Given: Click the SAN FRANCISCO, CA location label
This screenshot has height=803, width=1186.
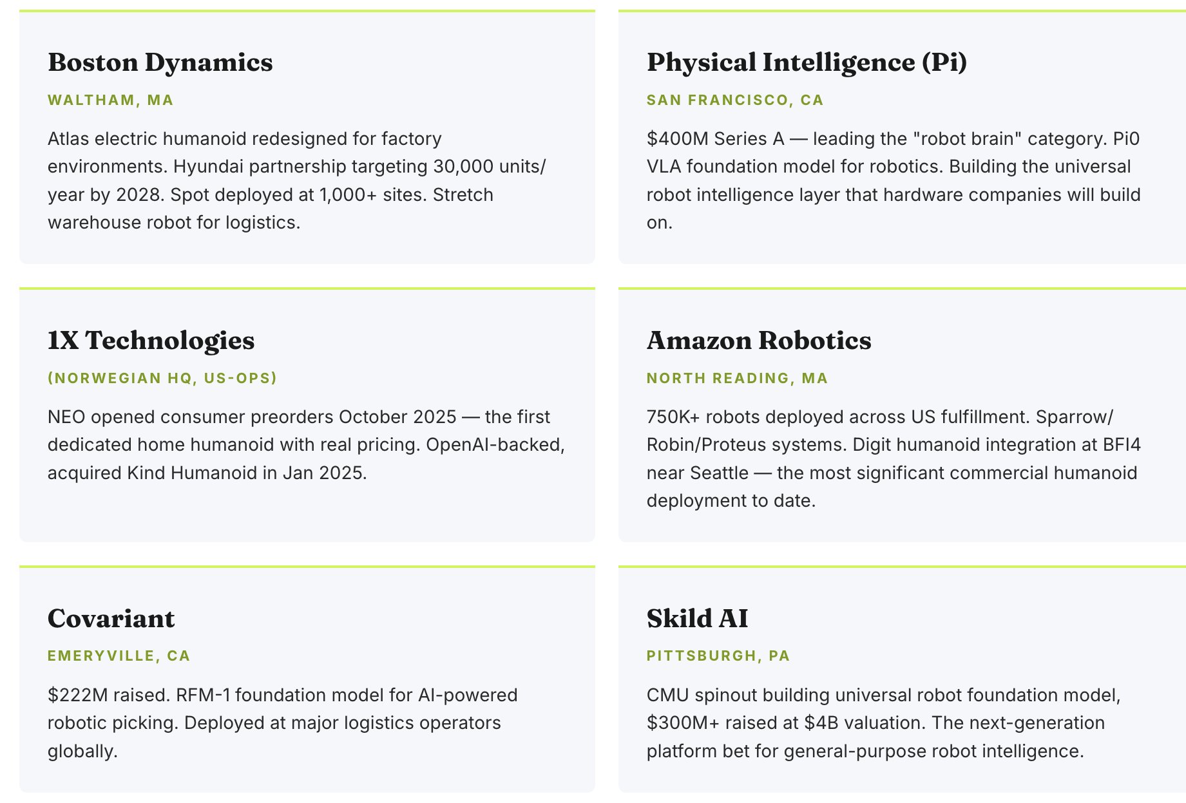Looking at the screenshot, I should click(735, 100).
